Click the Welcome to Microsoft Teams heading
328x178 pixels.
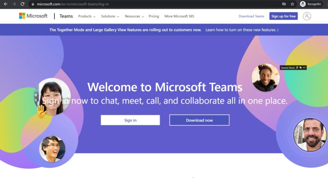click(x=165, y=87)
